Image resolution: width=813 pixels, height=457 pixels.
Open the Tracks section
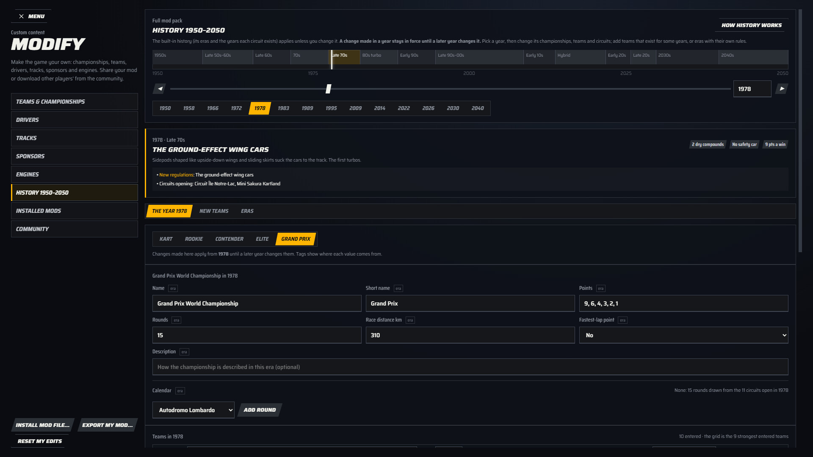pyautogui.click(x=75, y=138)
